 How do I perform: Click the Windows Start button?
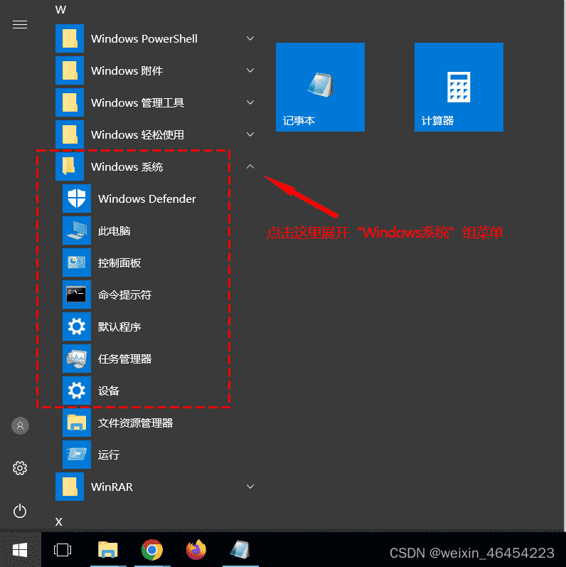pyautogui.click(x=20, y=550)
